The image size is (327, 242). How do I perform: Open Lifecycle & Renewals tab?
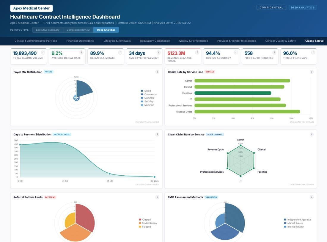click(117, 41)
